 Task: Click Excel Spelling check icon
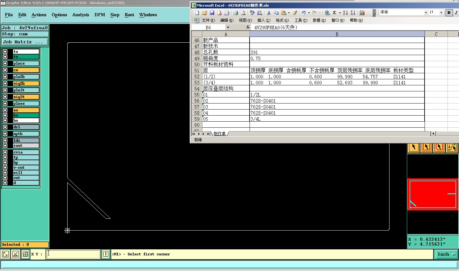pos(252,13)
